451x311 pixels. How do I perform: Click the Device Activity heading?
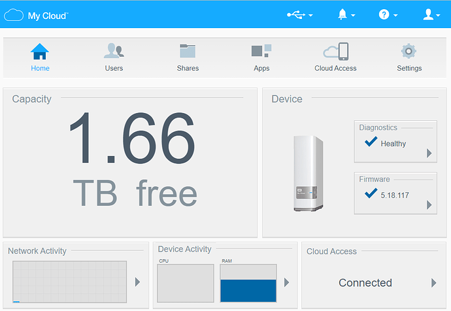click(x=185, y=249)
